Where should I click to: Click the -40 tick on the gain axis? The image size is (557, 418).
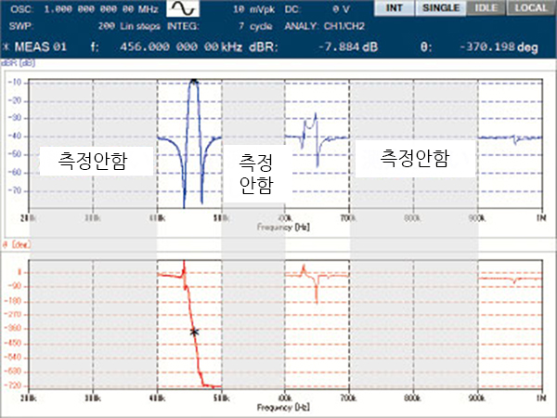click(15, 137)
